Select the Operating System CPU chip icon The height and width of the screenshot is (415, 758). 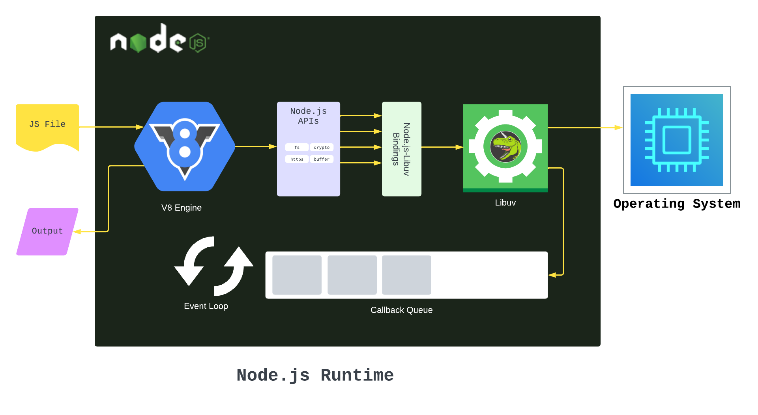(677, 140)
